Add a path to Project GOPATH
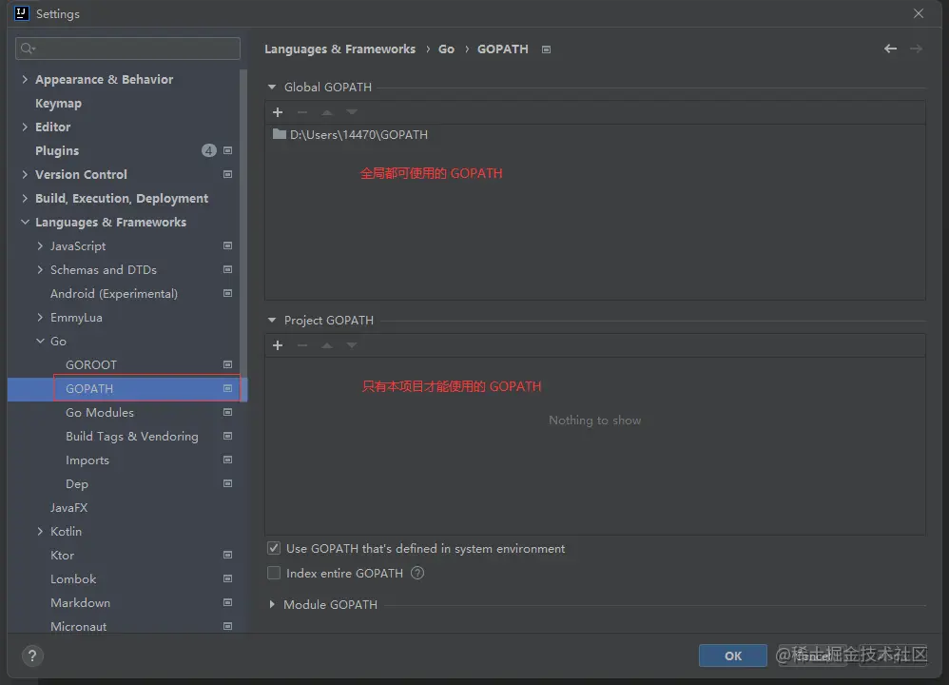 point(278,345)
